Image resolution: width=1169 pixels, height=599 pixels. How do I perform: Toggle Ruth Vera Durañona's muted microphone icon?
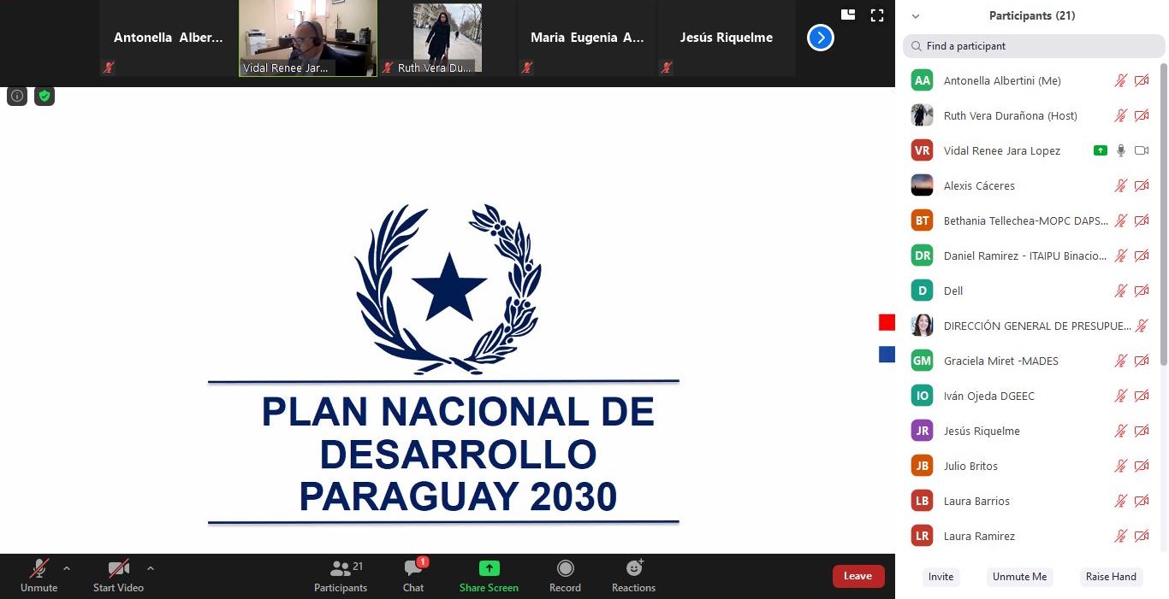1121,115
